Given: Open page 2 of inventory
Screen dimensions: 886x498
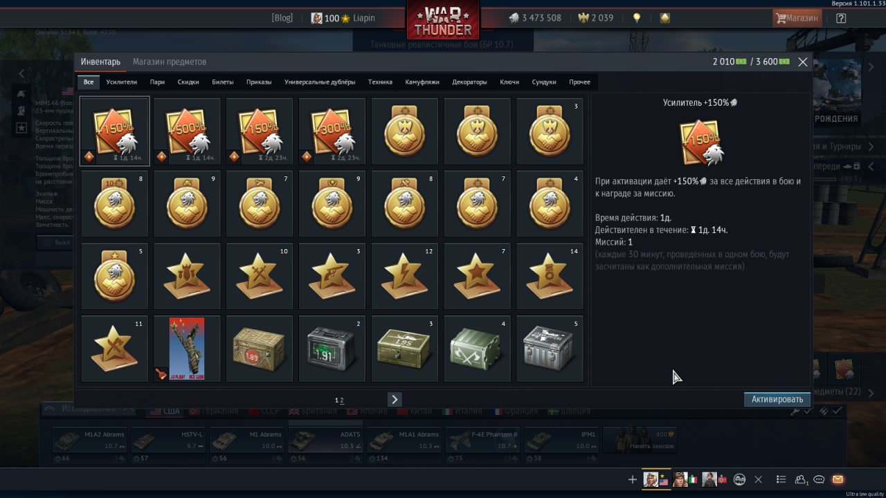Looking at the screenshot, I should [342, 400].
